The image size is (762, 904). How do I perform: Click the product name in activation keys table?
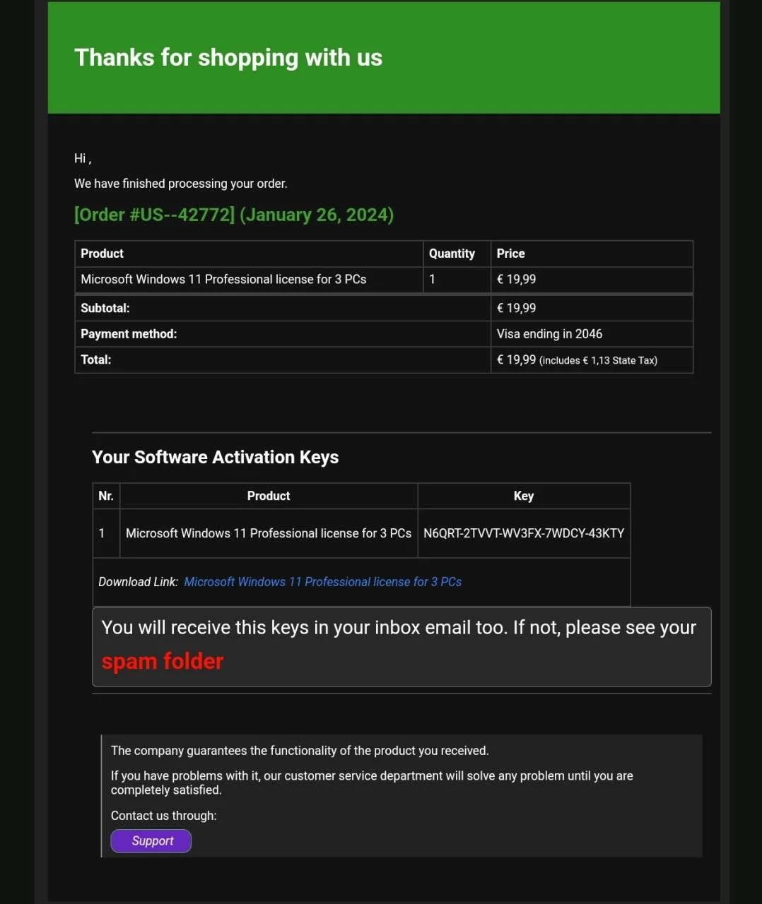coord(269,533)
